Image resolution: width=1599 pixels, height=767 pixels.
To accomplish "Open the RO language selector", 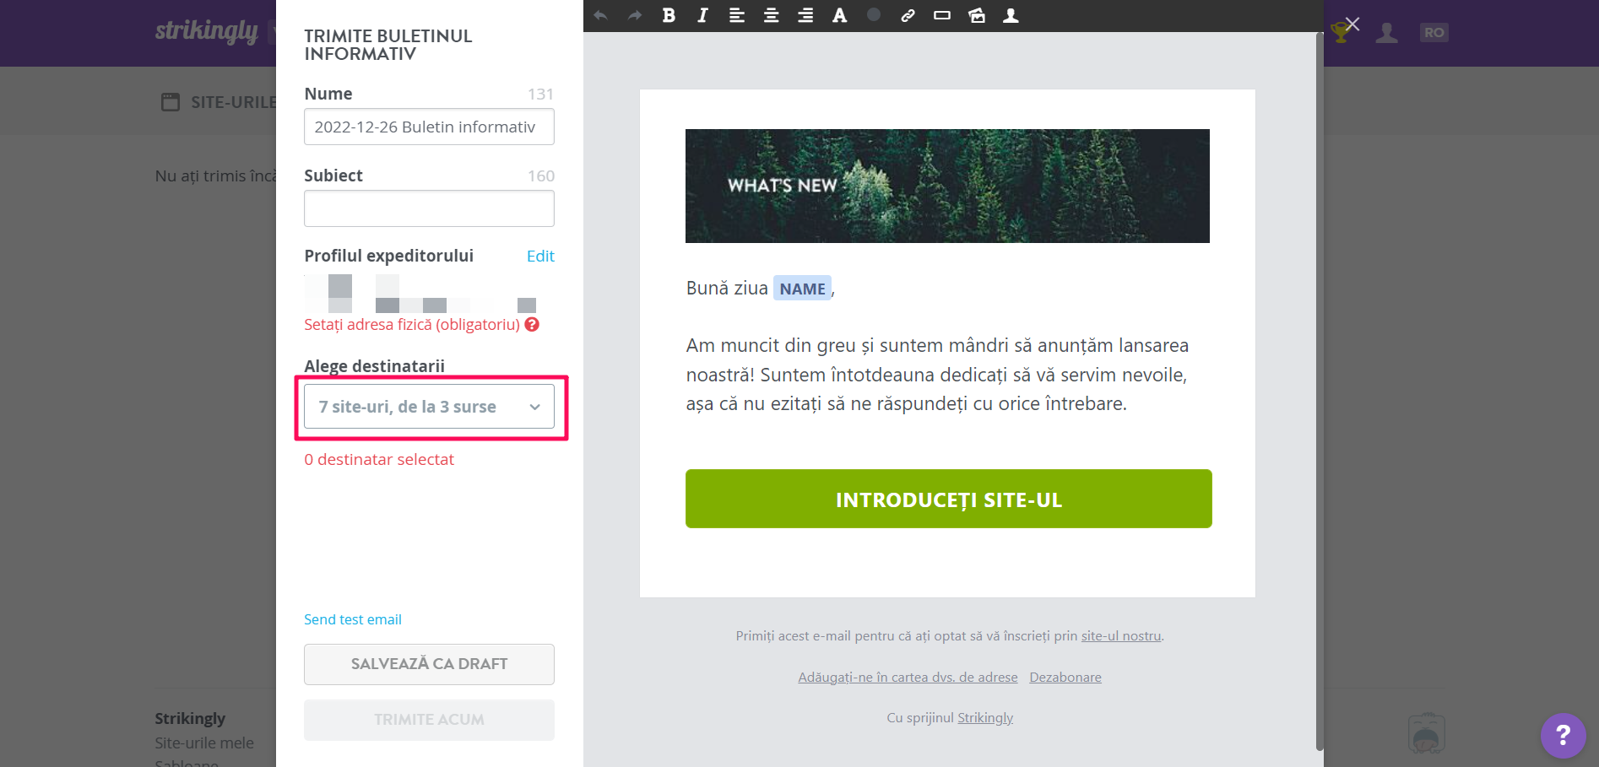I will (x=1434, y=33).
